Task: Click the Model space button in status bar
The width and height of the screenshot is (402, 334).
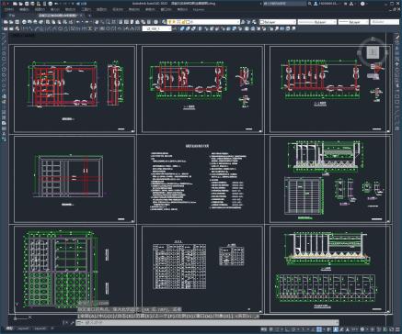Action: coord(264,329)
